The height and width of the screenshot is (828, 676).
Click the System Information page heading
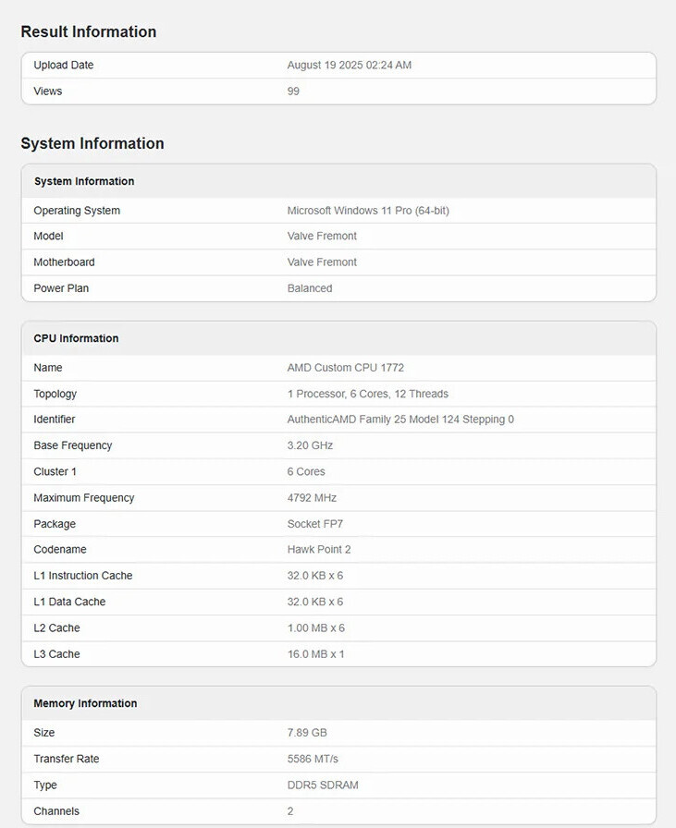click(x=92, y=143)
